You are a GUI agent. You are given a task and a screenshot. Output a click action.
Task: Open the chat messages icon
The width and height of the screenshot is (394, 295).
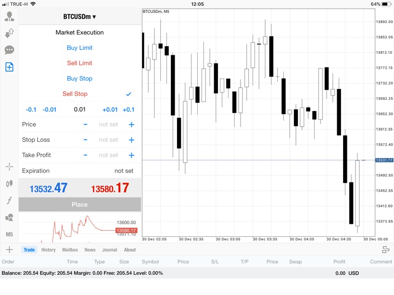coord(9,50)
